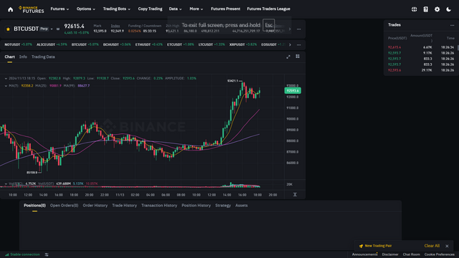The height and width of the screenshot is (258, 459).
Task: Open the language globe icon
Action: (414, 9)
